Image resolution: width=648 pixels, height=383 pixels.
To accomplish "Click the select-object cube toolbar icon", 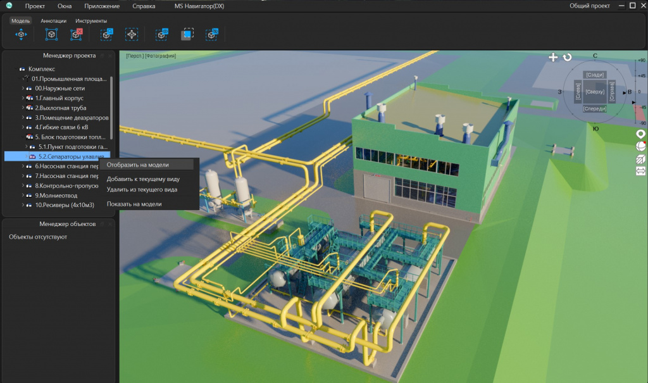I will (x=51, y=34).
